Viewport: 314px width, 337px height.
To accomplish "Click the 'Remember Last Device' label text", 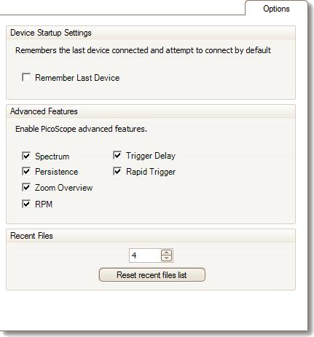I will pos(77,78).
